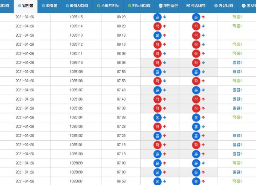Click left red 짝 badge in row 1085103
This screenshot has width=256, height=185.
click(x=157, y=127)
